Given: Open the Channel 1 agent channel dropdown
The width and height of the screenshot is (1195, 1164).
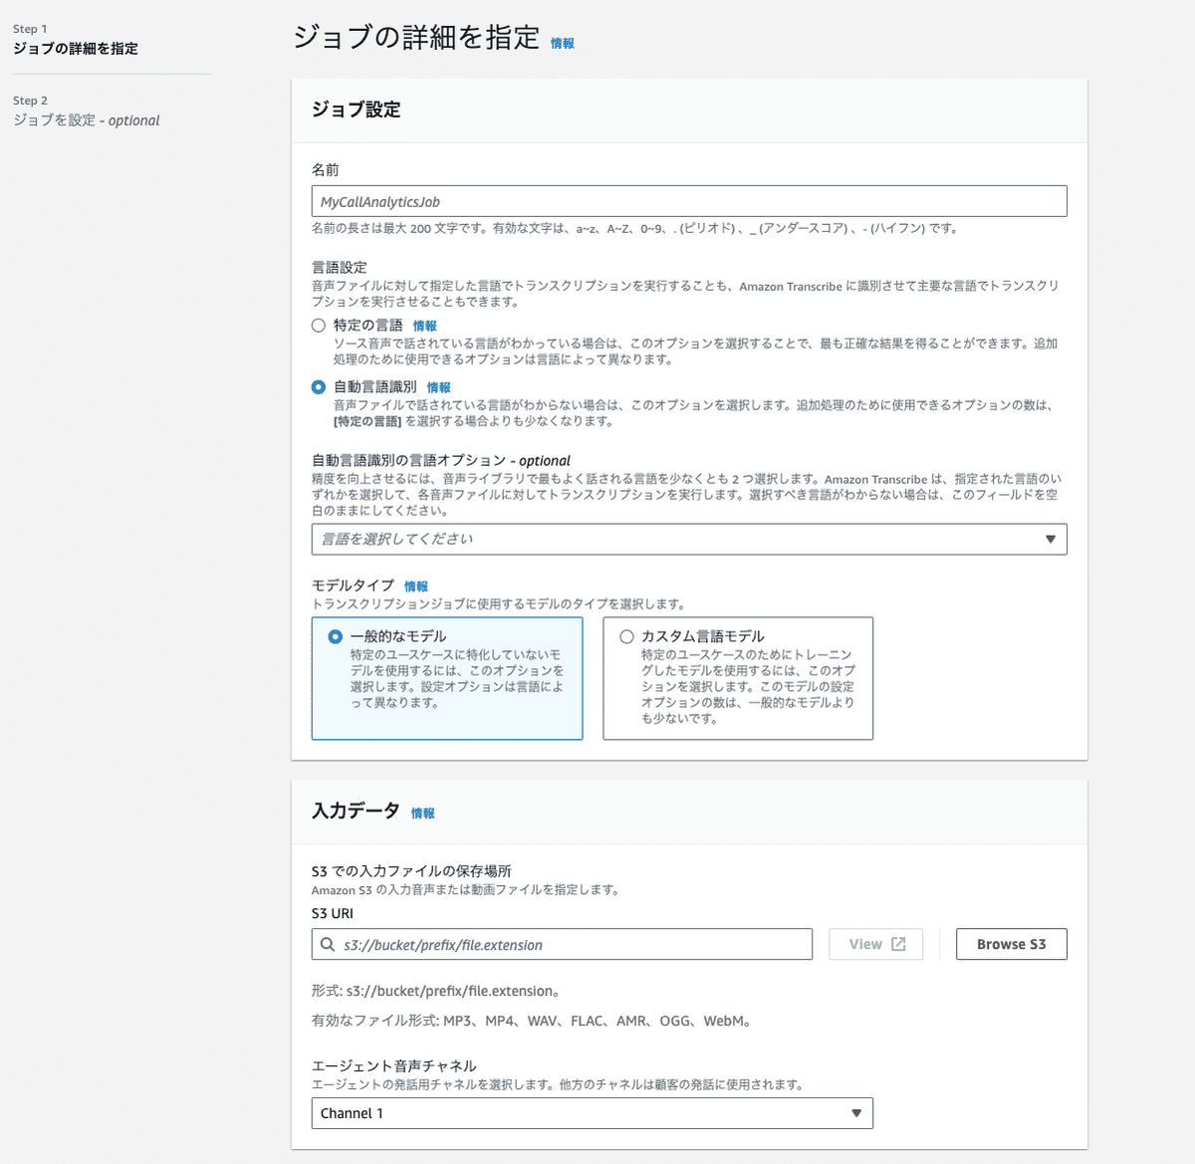Looking at the screenshot, I should pos(593,1113).
